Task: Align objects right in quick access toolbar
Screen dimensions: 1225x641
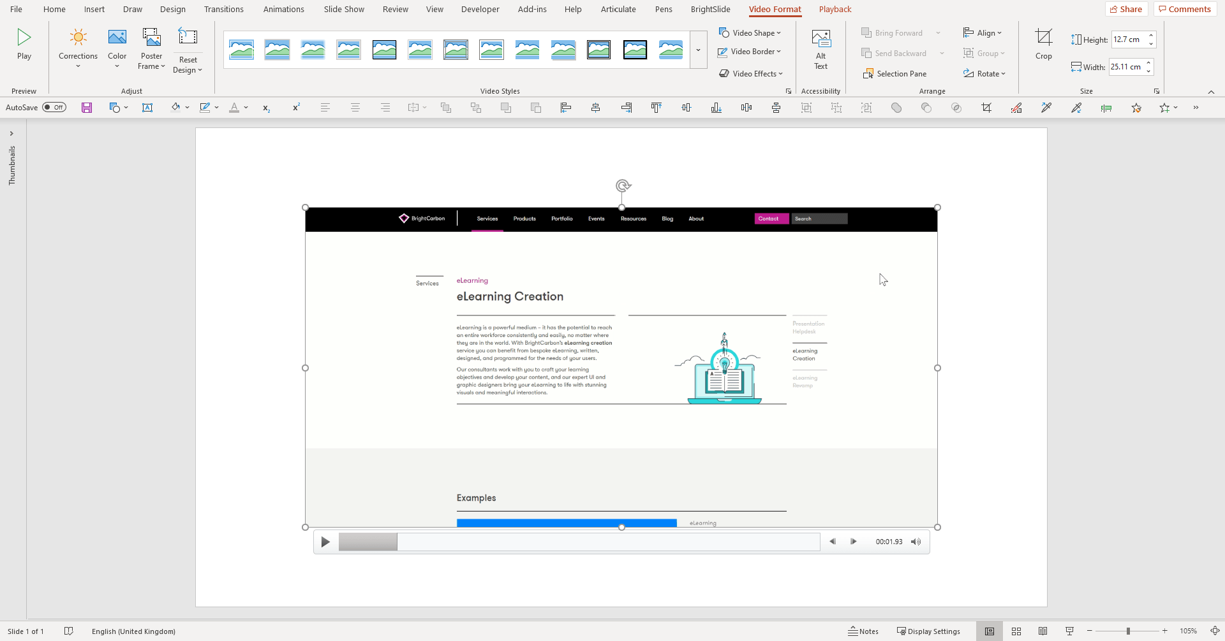Action: point(626,108)
